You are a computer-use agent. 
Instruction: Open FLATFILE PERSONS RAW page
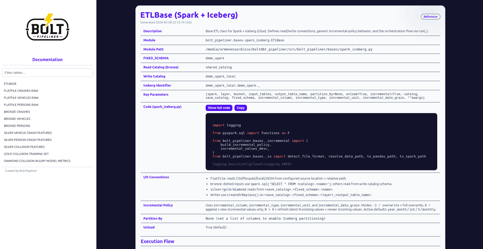click(x=21, y=105)
